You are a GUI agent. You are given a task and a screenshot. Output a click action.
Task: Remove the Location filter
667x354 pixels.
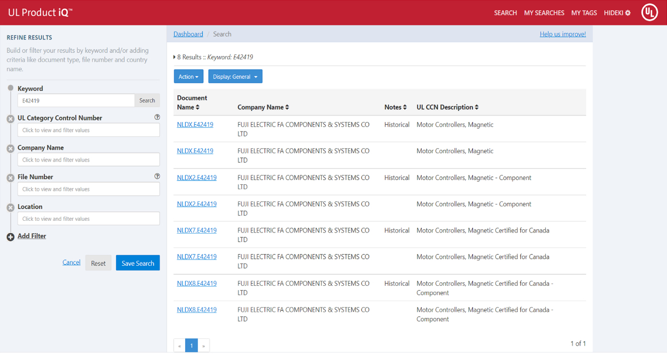(x=11, y=208)
